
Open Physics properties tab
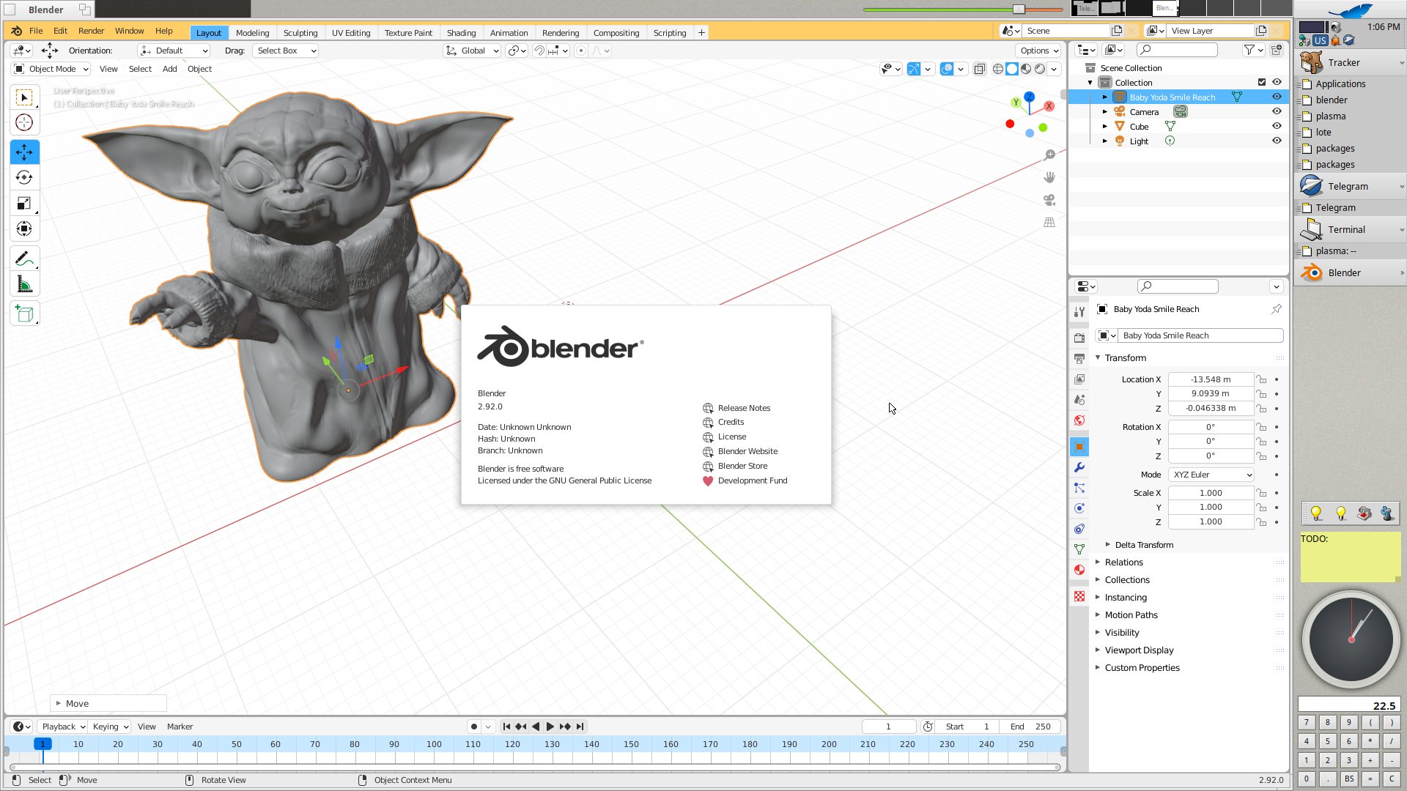point(1079,508)
